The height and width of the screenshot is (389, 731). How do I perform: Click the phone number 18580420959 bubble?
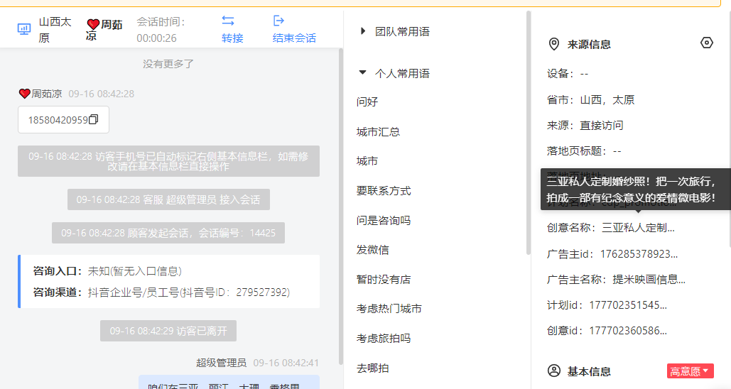[x=63, y=120]
